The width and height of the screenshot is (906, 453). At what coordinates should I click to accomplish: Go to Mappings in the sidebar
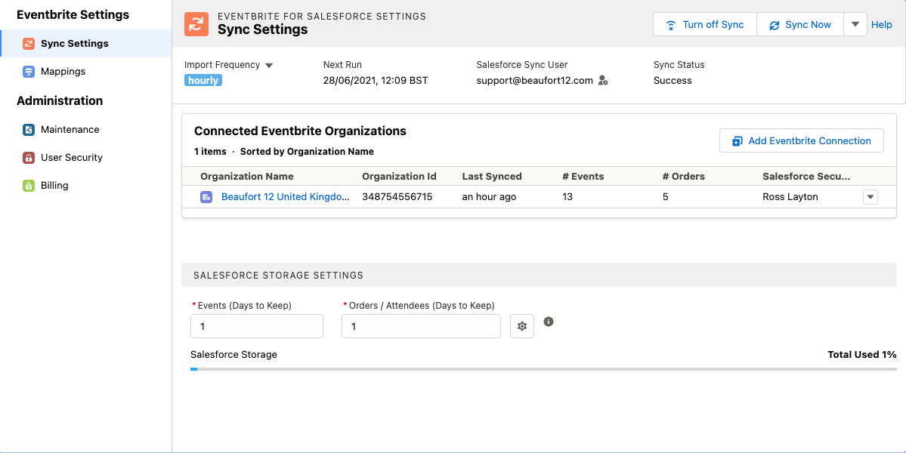63,72
